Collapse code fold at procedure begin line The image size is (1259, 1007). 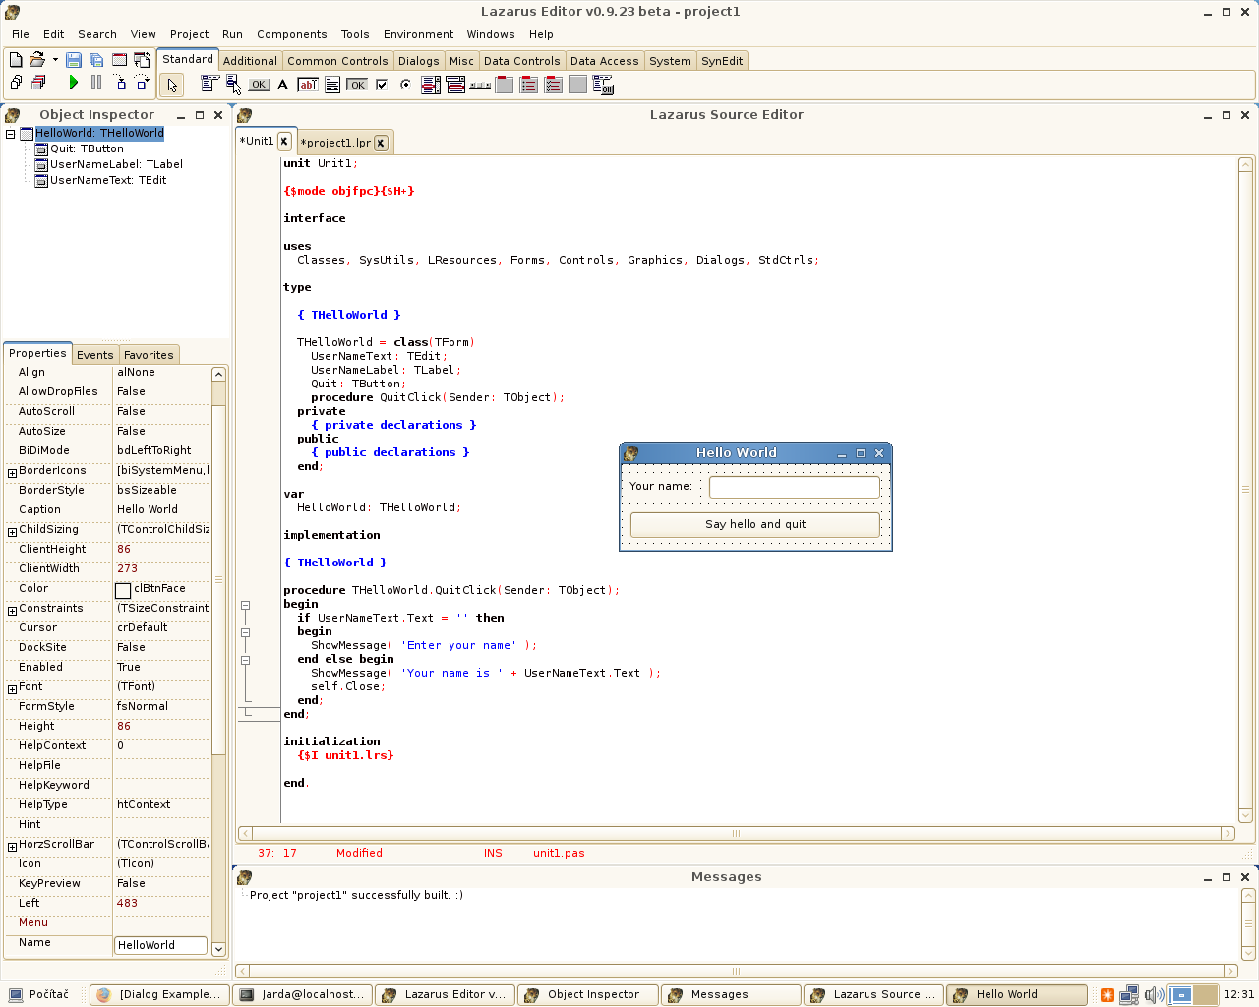[245, 605]
